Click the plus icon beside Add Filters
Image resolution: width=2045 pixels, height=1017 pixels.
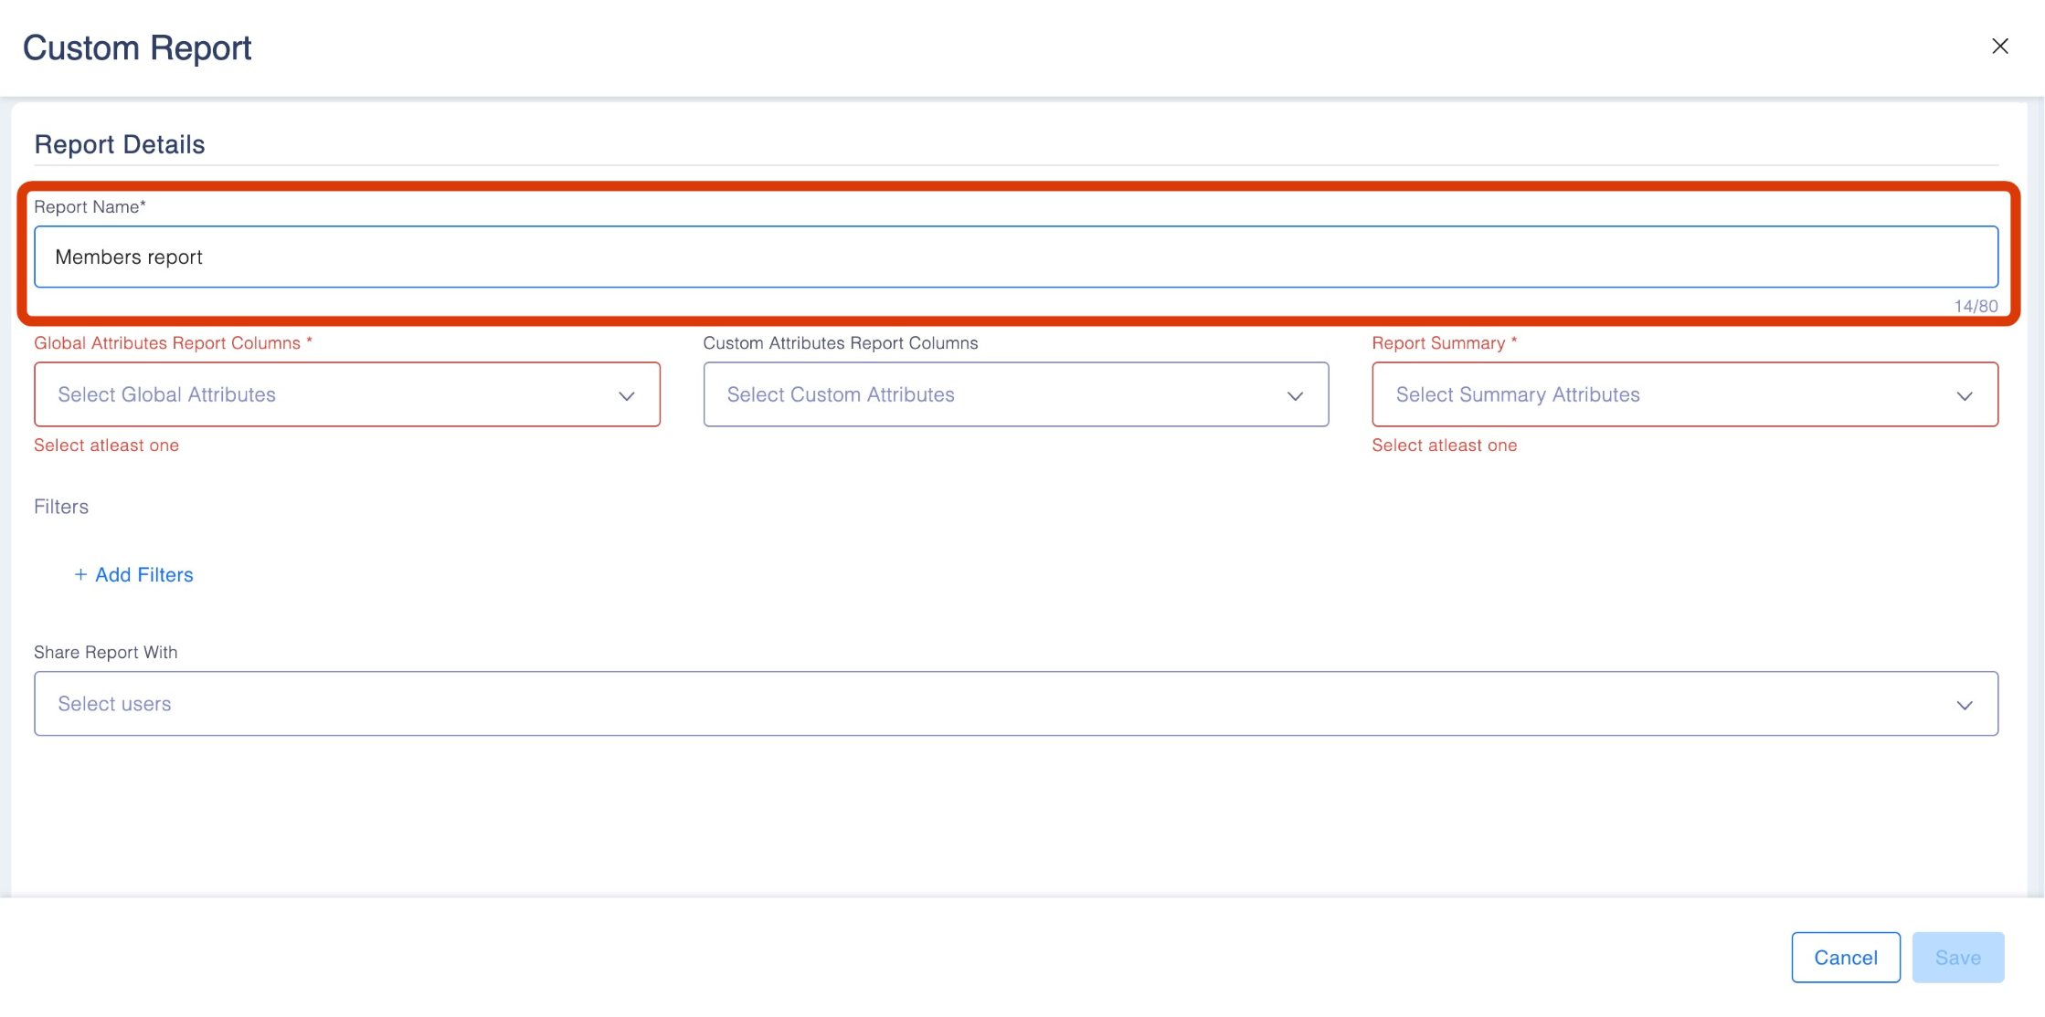point(80,574)
